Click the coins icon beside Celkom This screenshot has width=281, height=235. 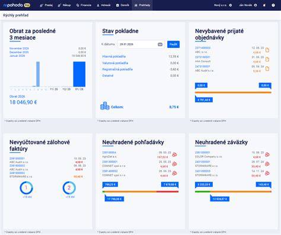[x=105, y=106]
